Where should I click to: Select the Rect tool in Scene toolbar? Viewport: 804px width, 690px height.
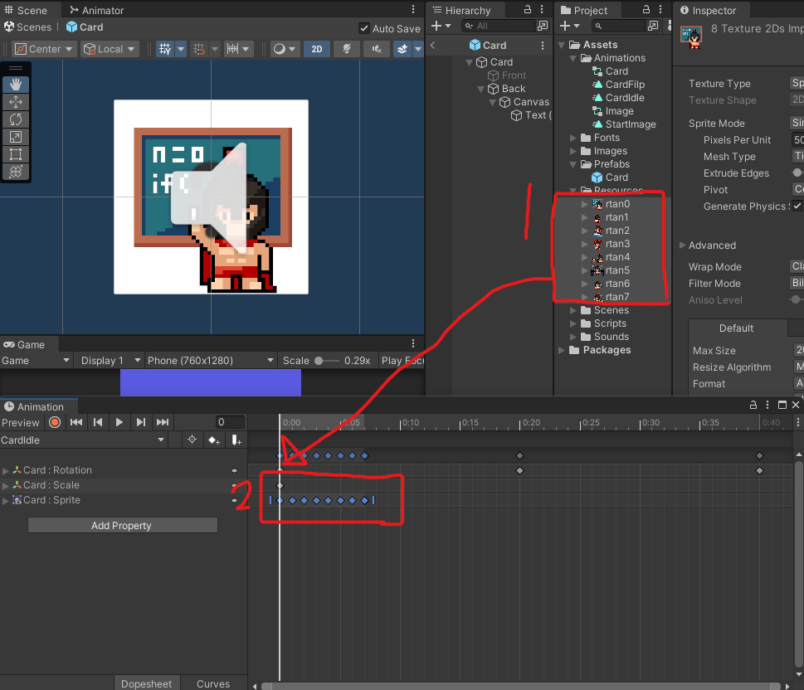click(x=16, y=154)
